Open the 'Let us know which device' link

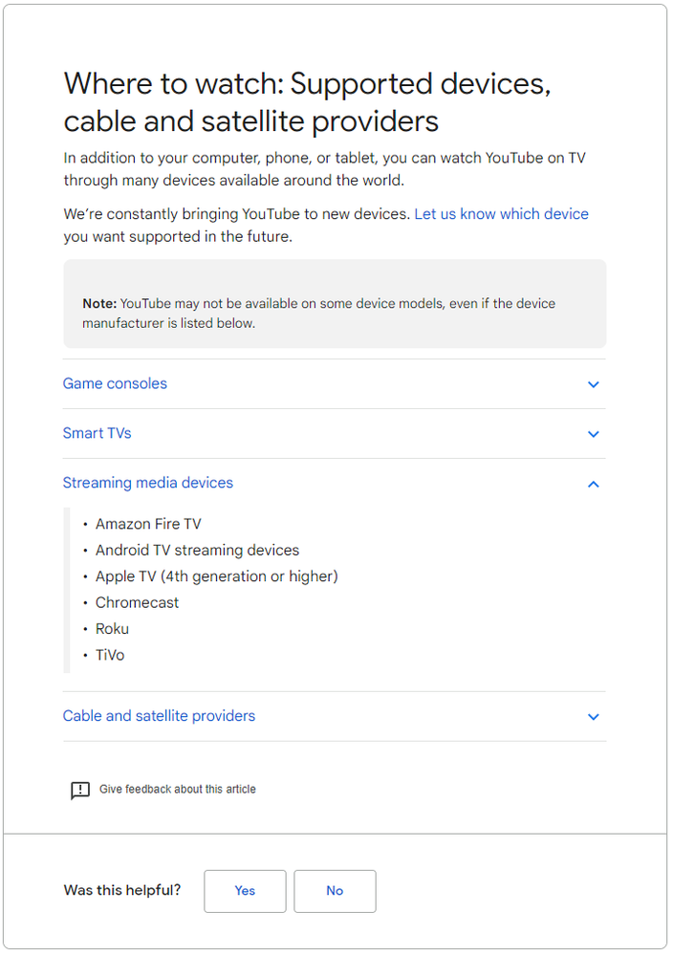coord(501,214)
